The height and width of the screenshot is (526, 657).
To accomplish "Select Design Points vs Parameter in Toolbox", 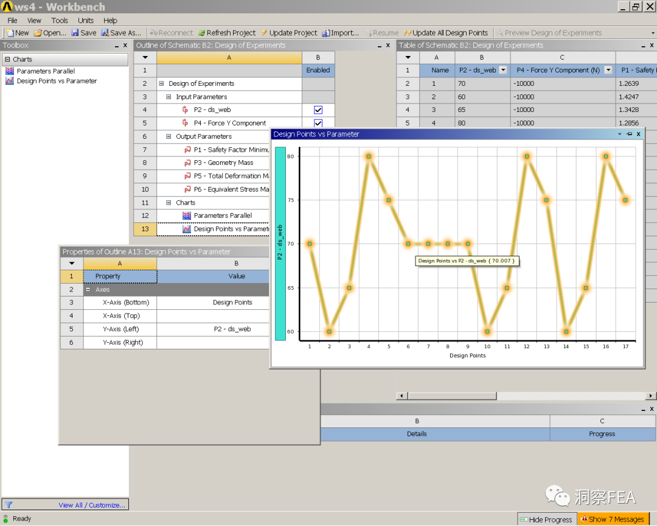I will point(57,81).
